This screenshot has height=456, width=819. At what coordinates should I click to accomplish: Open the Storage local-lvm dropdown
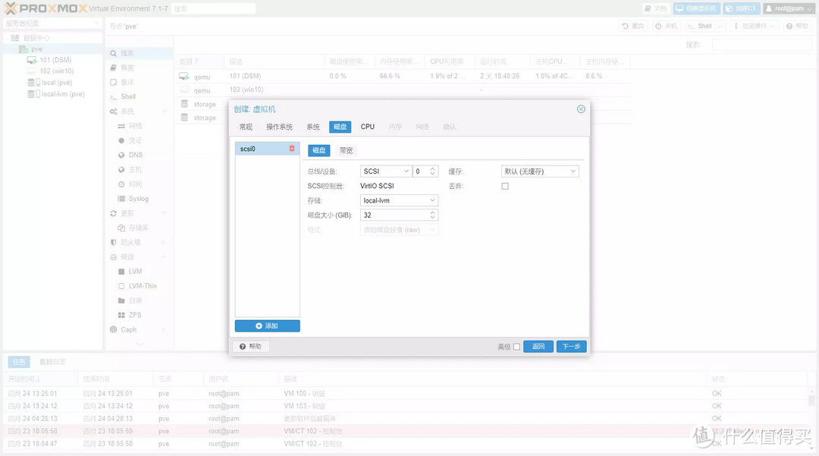pos(399,200)
